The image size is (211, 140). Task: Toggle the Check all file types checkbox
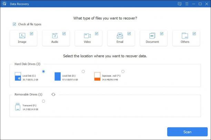(x=14, y=24)
